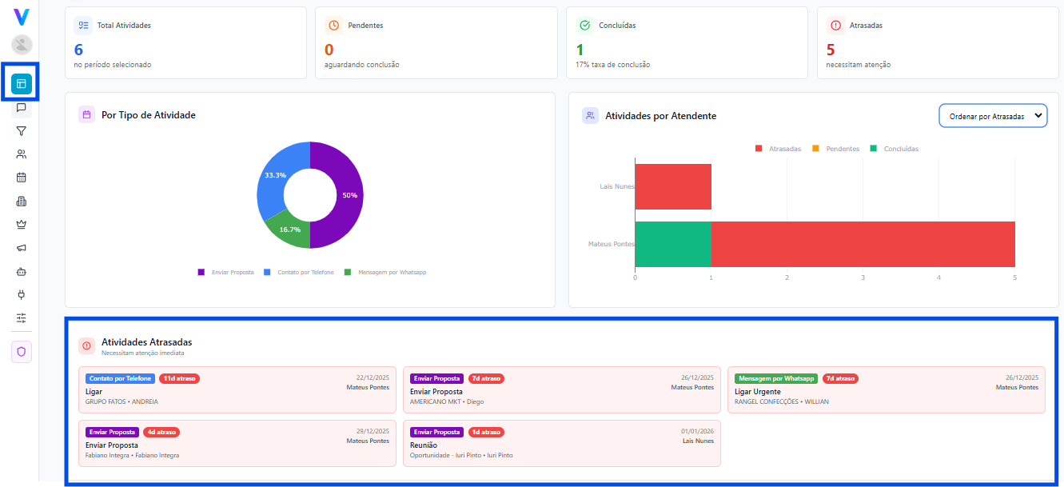The width and height of the screenshot is (1064, 487).
Task: Click the Lais Nunes axis label in chart
Action: [616, 186]
